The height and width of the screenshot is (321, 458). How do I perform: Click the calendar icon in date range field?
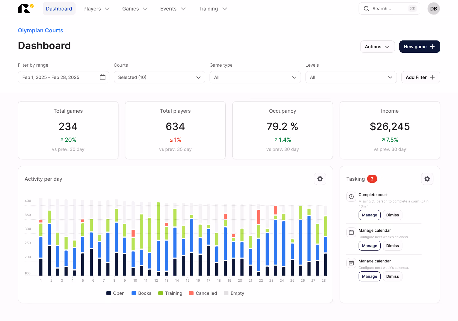tap(102, 77)
